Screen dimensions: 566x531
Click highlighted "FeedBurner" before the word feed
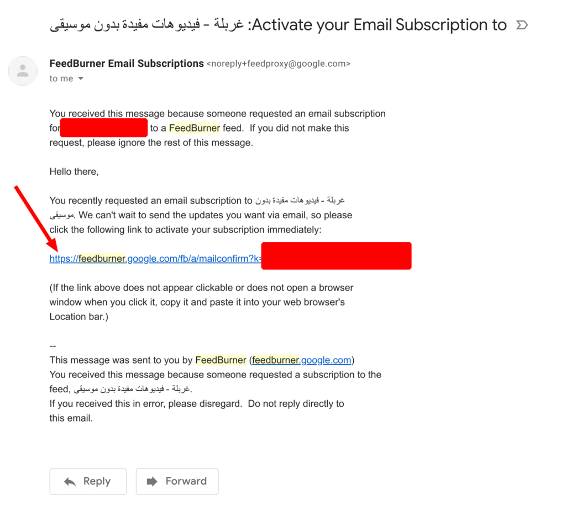coord(195,128)
